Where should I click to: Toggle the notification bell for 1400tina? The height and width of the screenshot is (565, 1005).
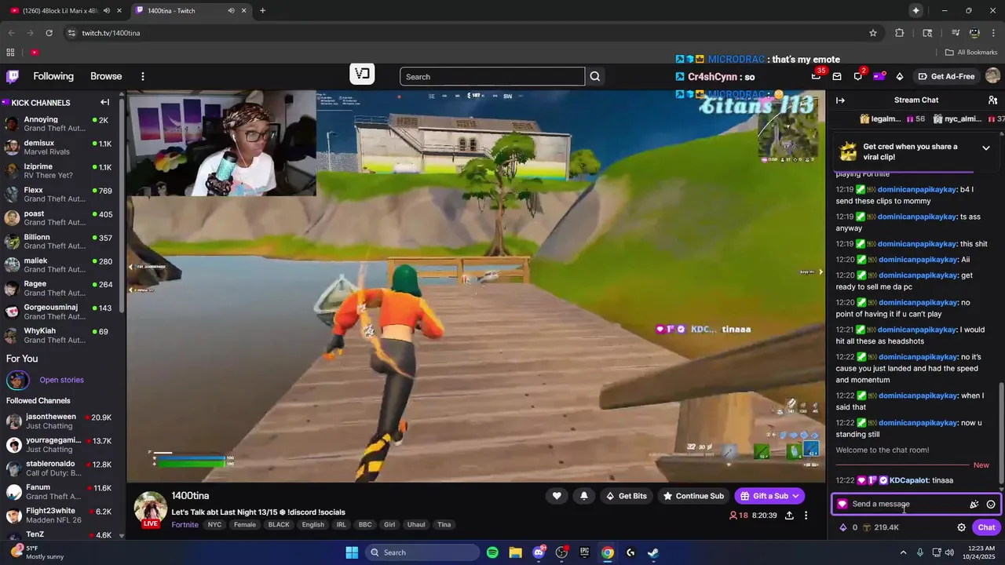click(x=584, y=496)
